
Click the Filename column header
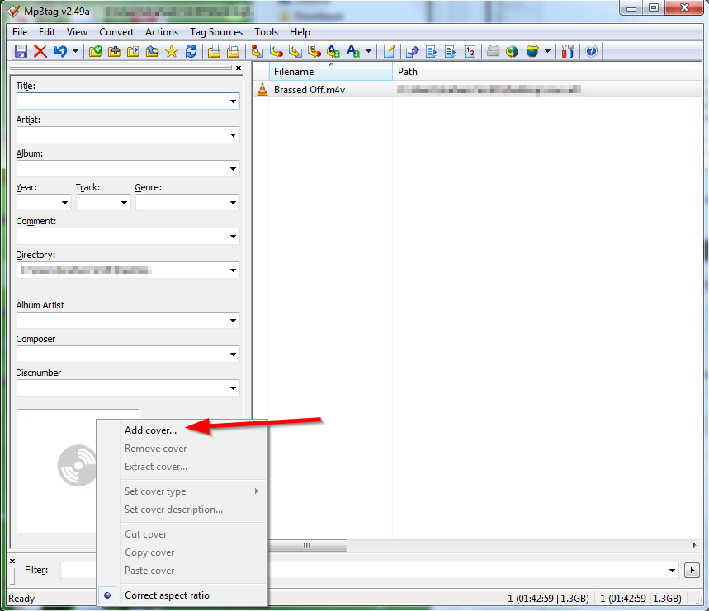pyautogui.click(x=330, y=72)
